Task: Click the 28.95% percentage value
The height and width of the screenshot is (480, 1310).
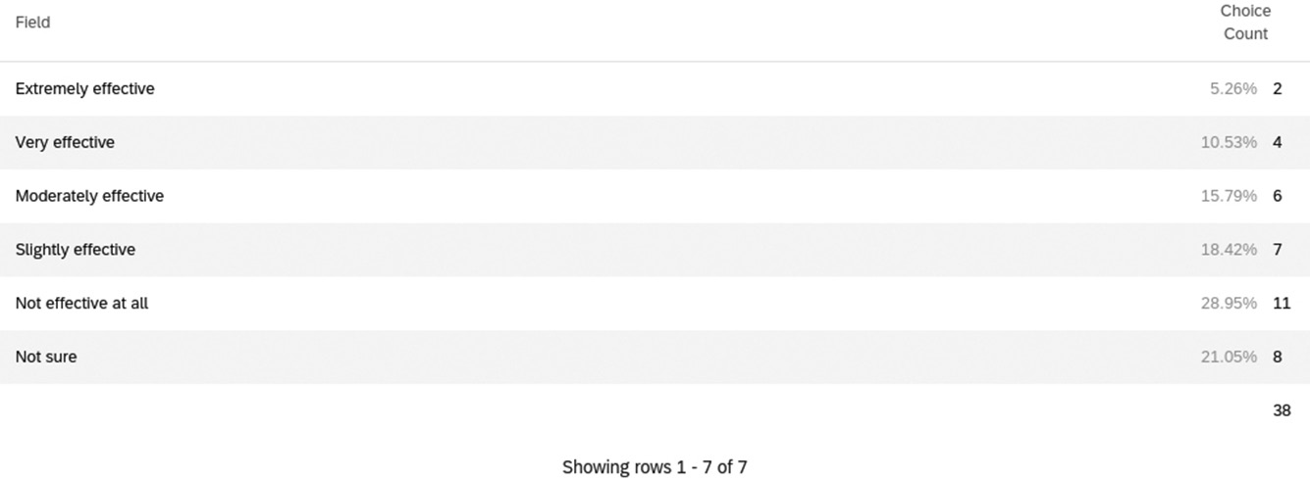Action: [1229, 304]
